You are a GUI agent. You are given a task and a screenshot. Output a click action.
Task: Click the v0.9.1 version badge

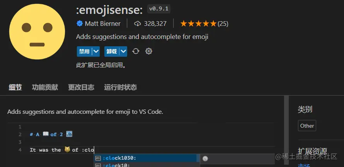(159, 9)
